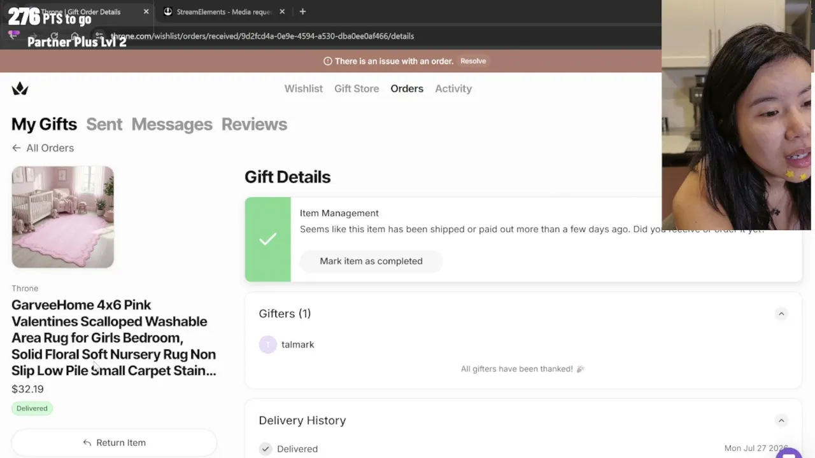815x458 pixels.
Task: Click the Gift Details heading
Action: point(287,177)
